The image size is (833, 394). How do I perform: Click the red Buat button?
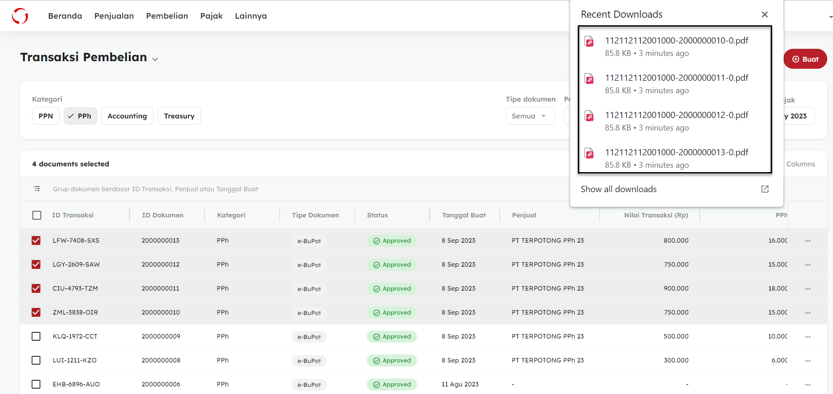(805, 59)
